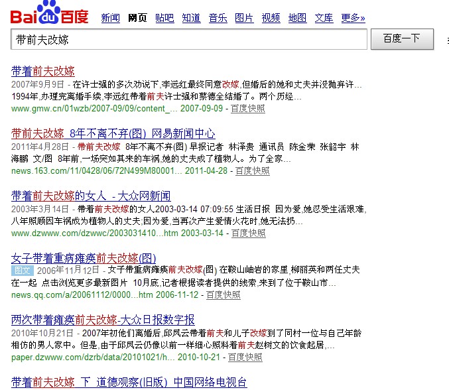449x390 pixels.
Task: Click the date 2003年3月14日 in third result
Action: click(x=40, y=209)
